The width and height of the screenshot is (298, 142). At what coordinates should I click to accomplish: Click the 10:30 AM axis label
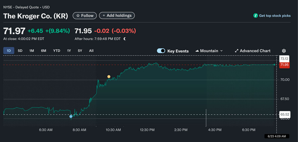click(113, 130)
